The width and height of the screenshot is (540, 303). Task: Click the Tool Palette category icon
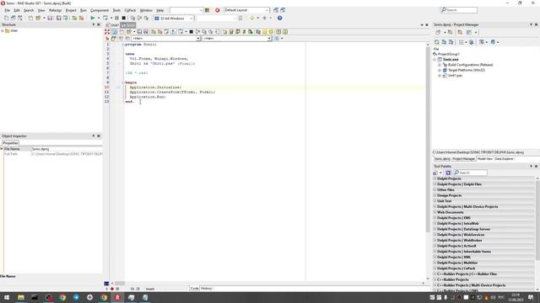click(448, 173)
